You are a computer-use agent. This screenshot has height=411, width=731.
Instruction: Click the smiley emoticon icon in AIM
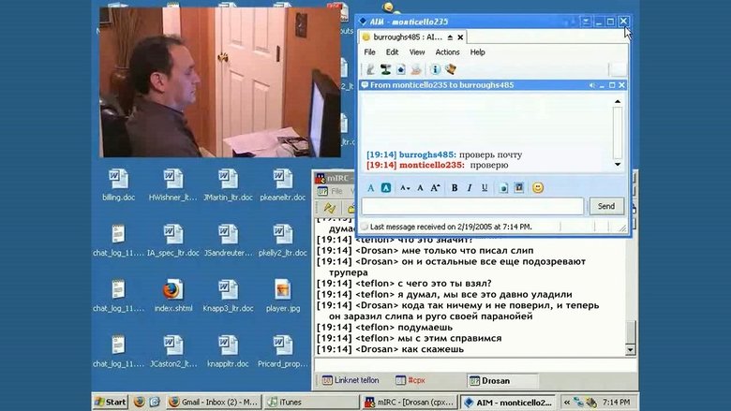(x=538, y=187)
